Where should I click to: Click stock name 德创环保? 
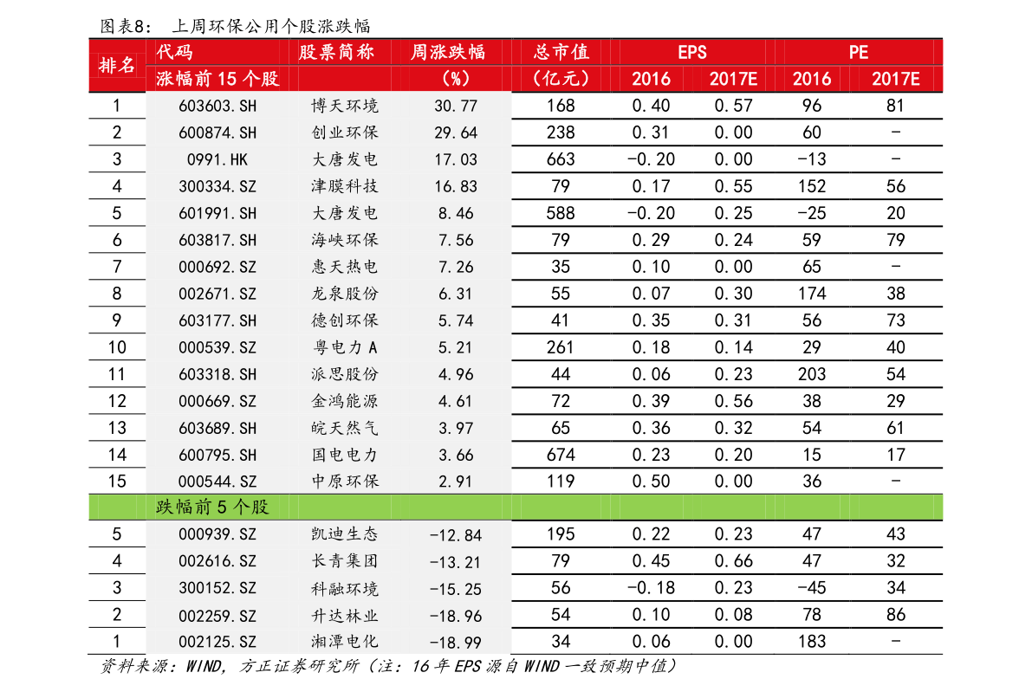pos(345,321)
